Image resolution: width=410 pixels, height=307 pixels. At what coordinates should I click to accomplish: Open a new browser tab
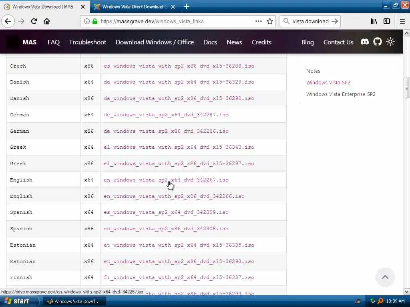tap(187, 6)
